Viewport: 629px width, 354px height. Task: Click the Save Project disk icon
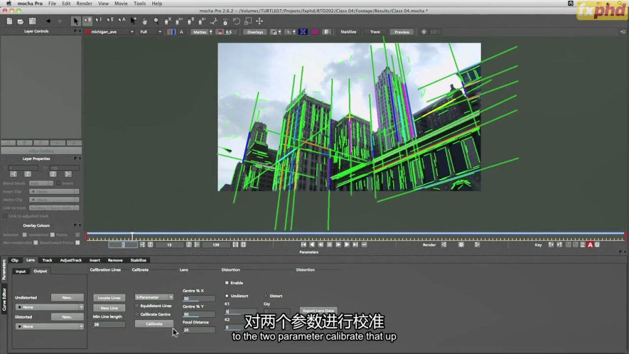coord(31,21)
